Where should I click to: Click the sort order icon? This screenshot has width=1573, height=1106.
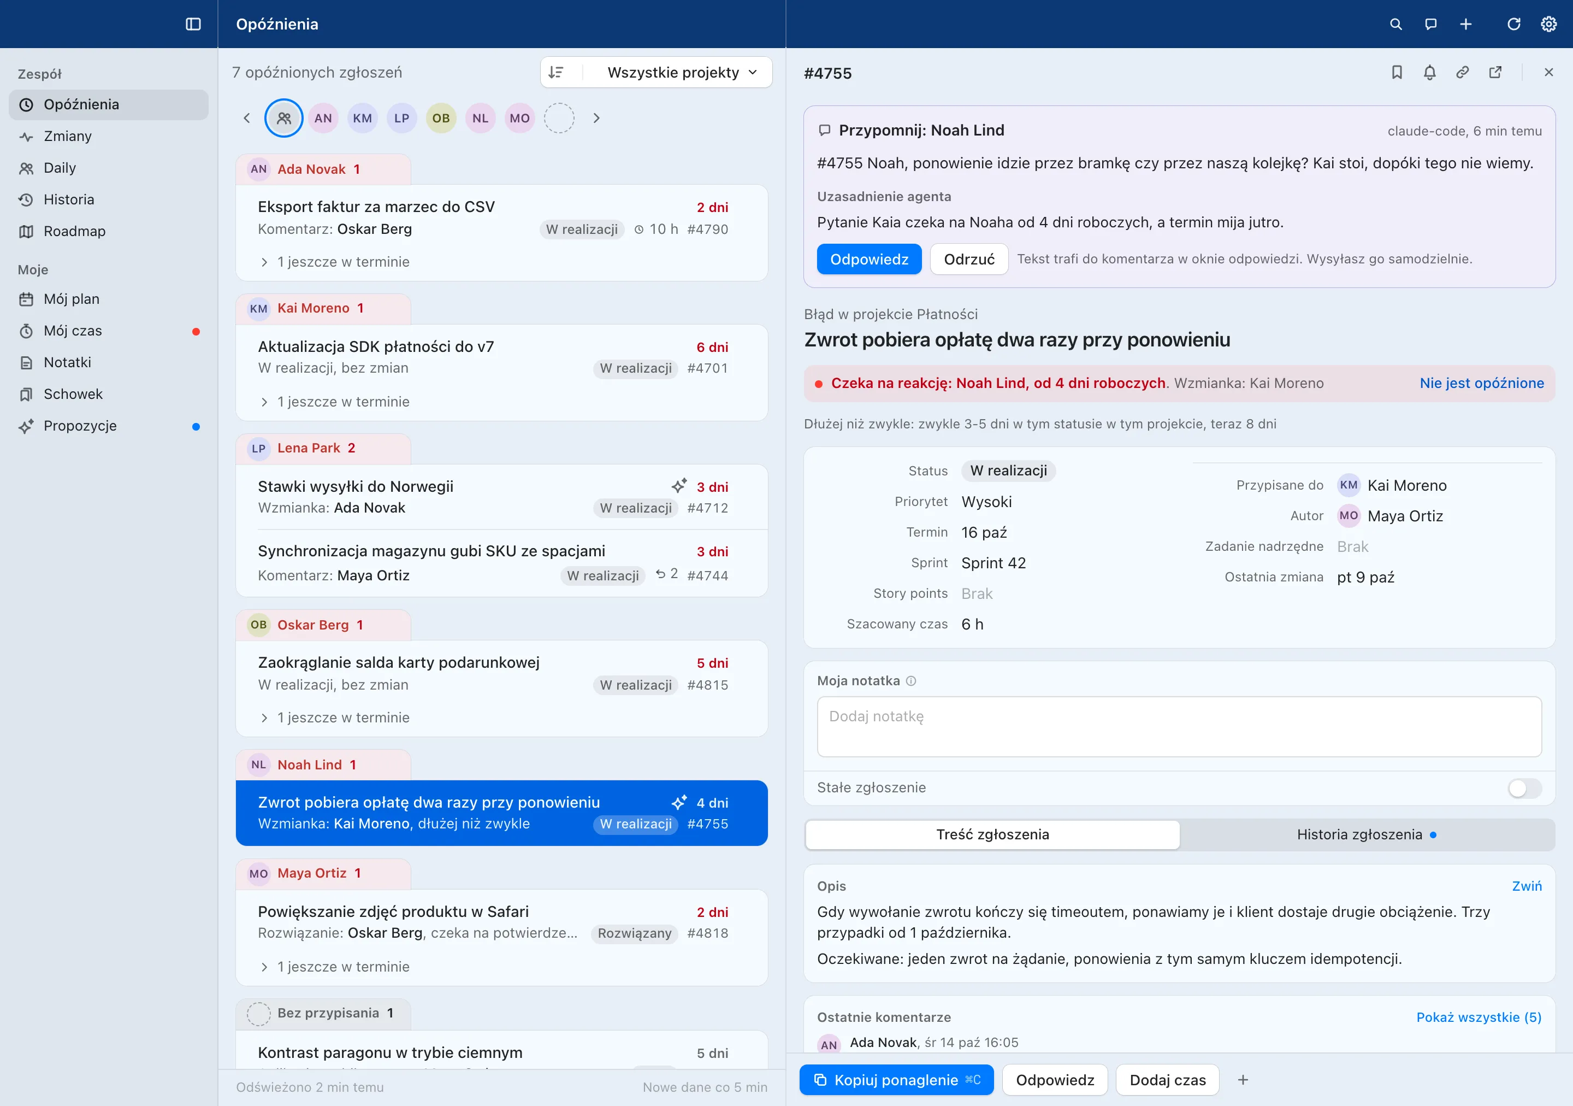(x=557, y=72)
